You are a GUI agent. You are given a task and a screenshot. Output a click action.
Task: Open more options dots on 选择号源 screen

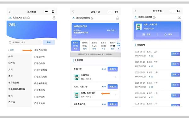(110, 12)
